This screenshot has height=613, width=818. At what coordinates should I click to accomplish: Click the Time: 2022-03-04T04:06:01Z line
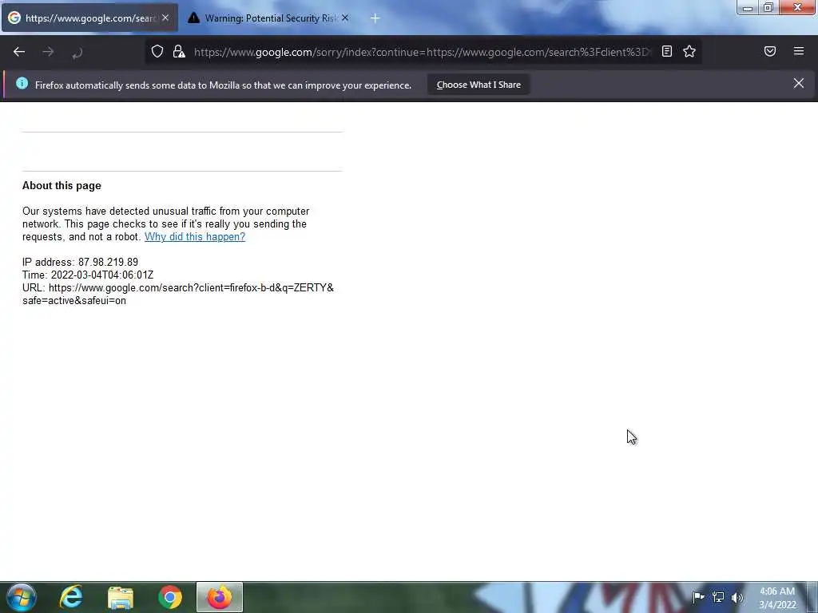tap(88, 275)
